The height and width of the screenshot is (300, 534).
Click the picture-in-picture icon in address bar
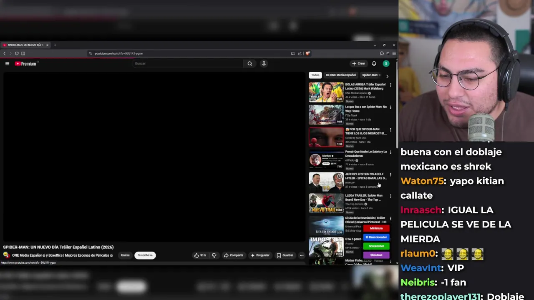point(293,53)
